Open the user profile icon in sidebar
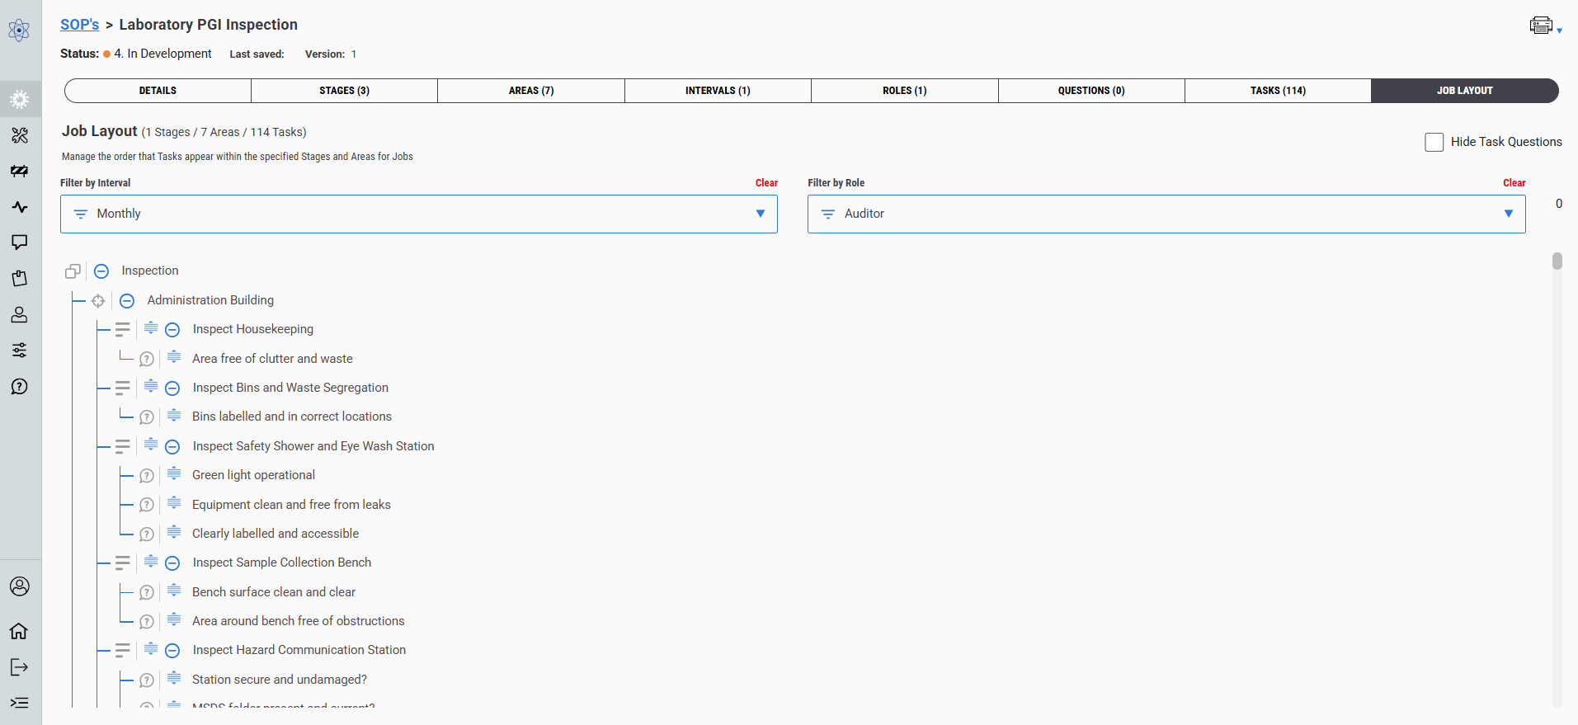1578x725 pixels. [x=19, y=586]
